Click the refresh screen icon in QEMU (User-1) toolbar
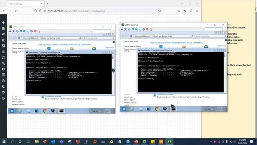Image resolution: width=257 pixels, height=145 pixels. (21, 31)
